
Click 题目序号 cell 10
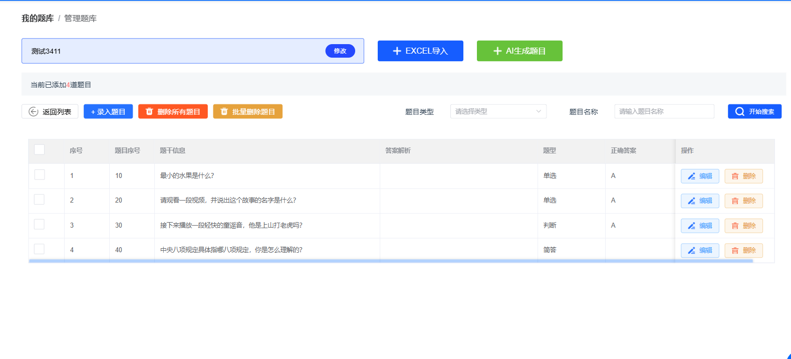click(119, 175)
